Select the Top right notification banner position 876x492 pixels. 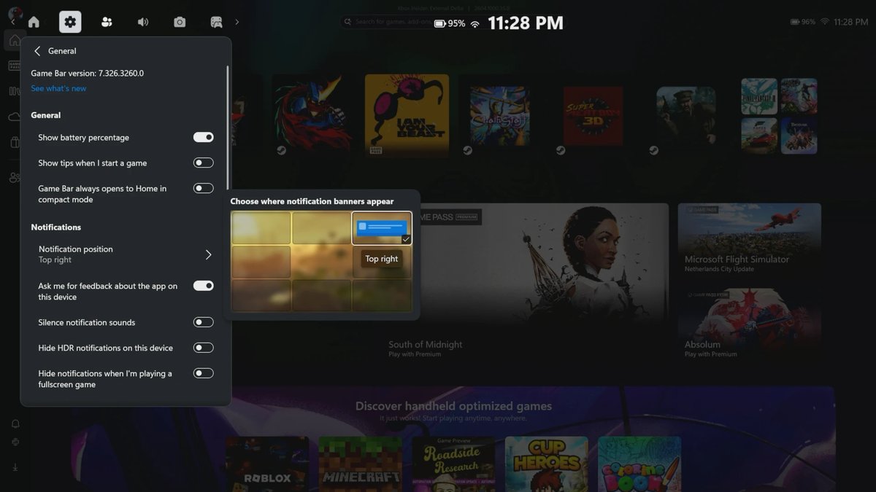click(x=381, y=227)
